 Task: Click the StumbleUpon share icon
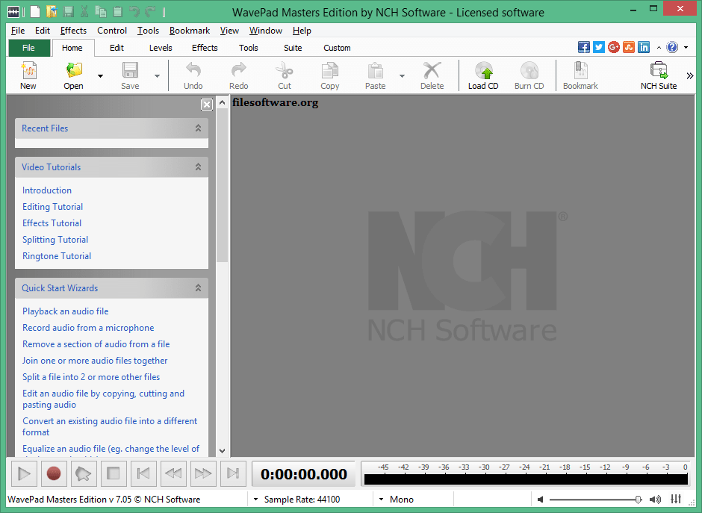coord(629,47)
